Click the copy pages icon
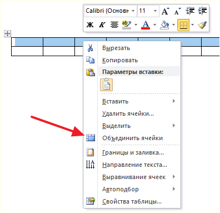The width and height of the screenshot is (220, 213). coord(91,60)
